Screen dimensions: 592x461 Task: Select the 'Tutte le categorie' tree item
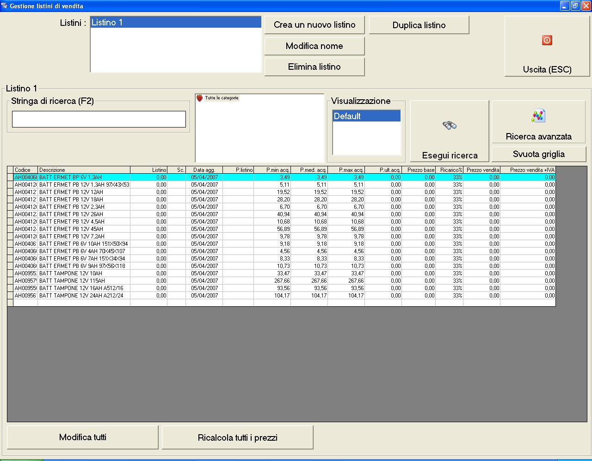pos(222,98)
